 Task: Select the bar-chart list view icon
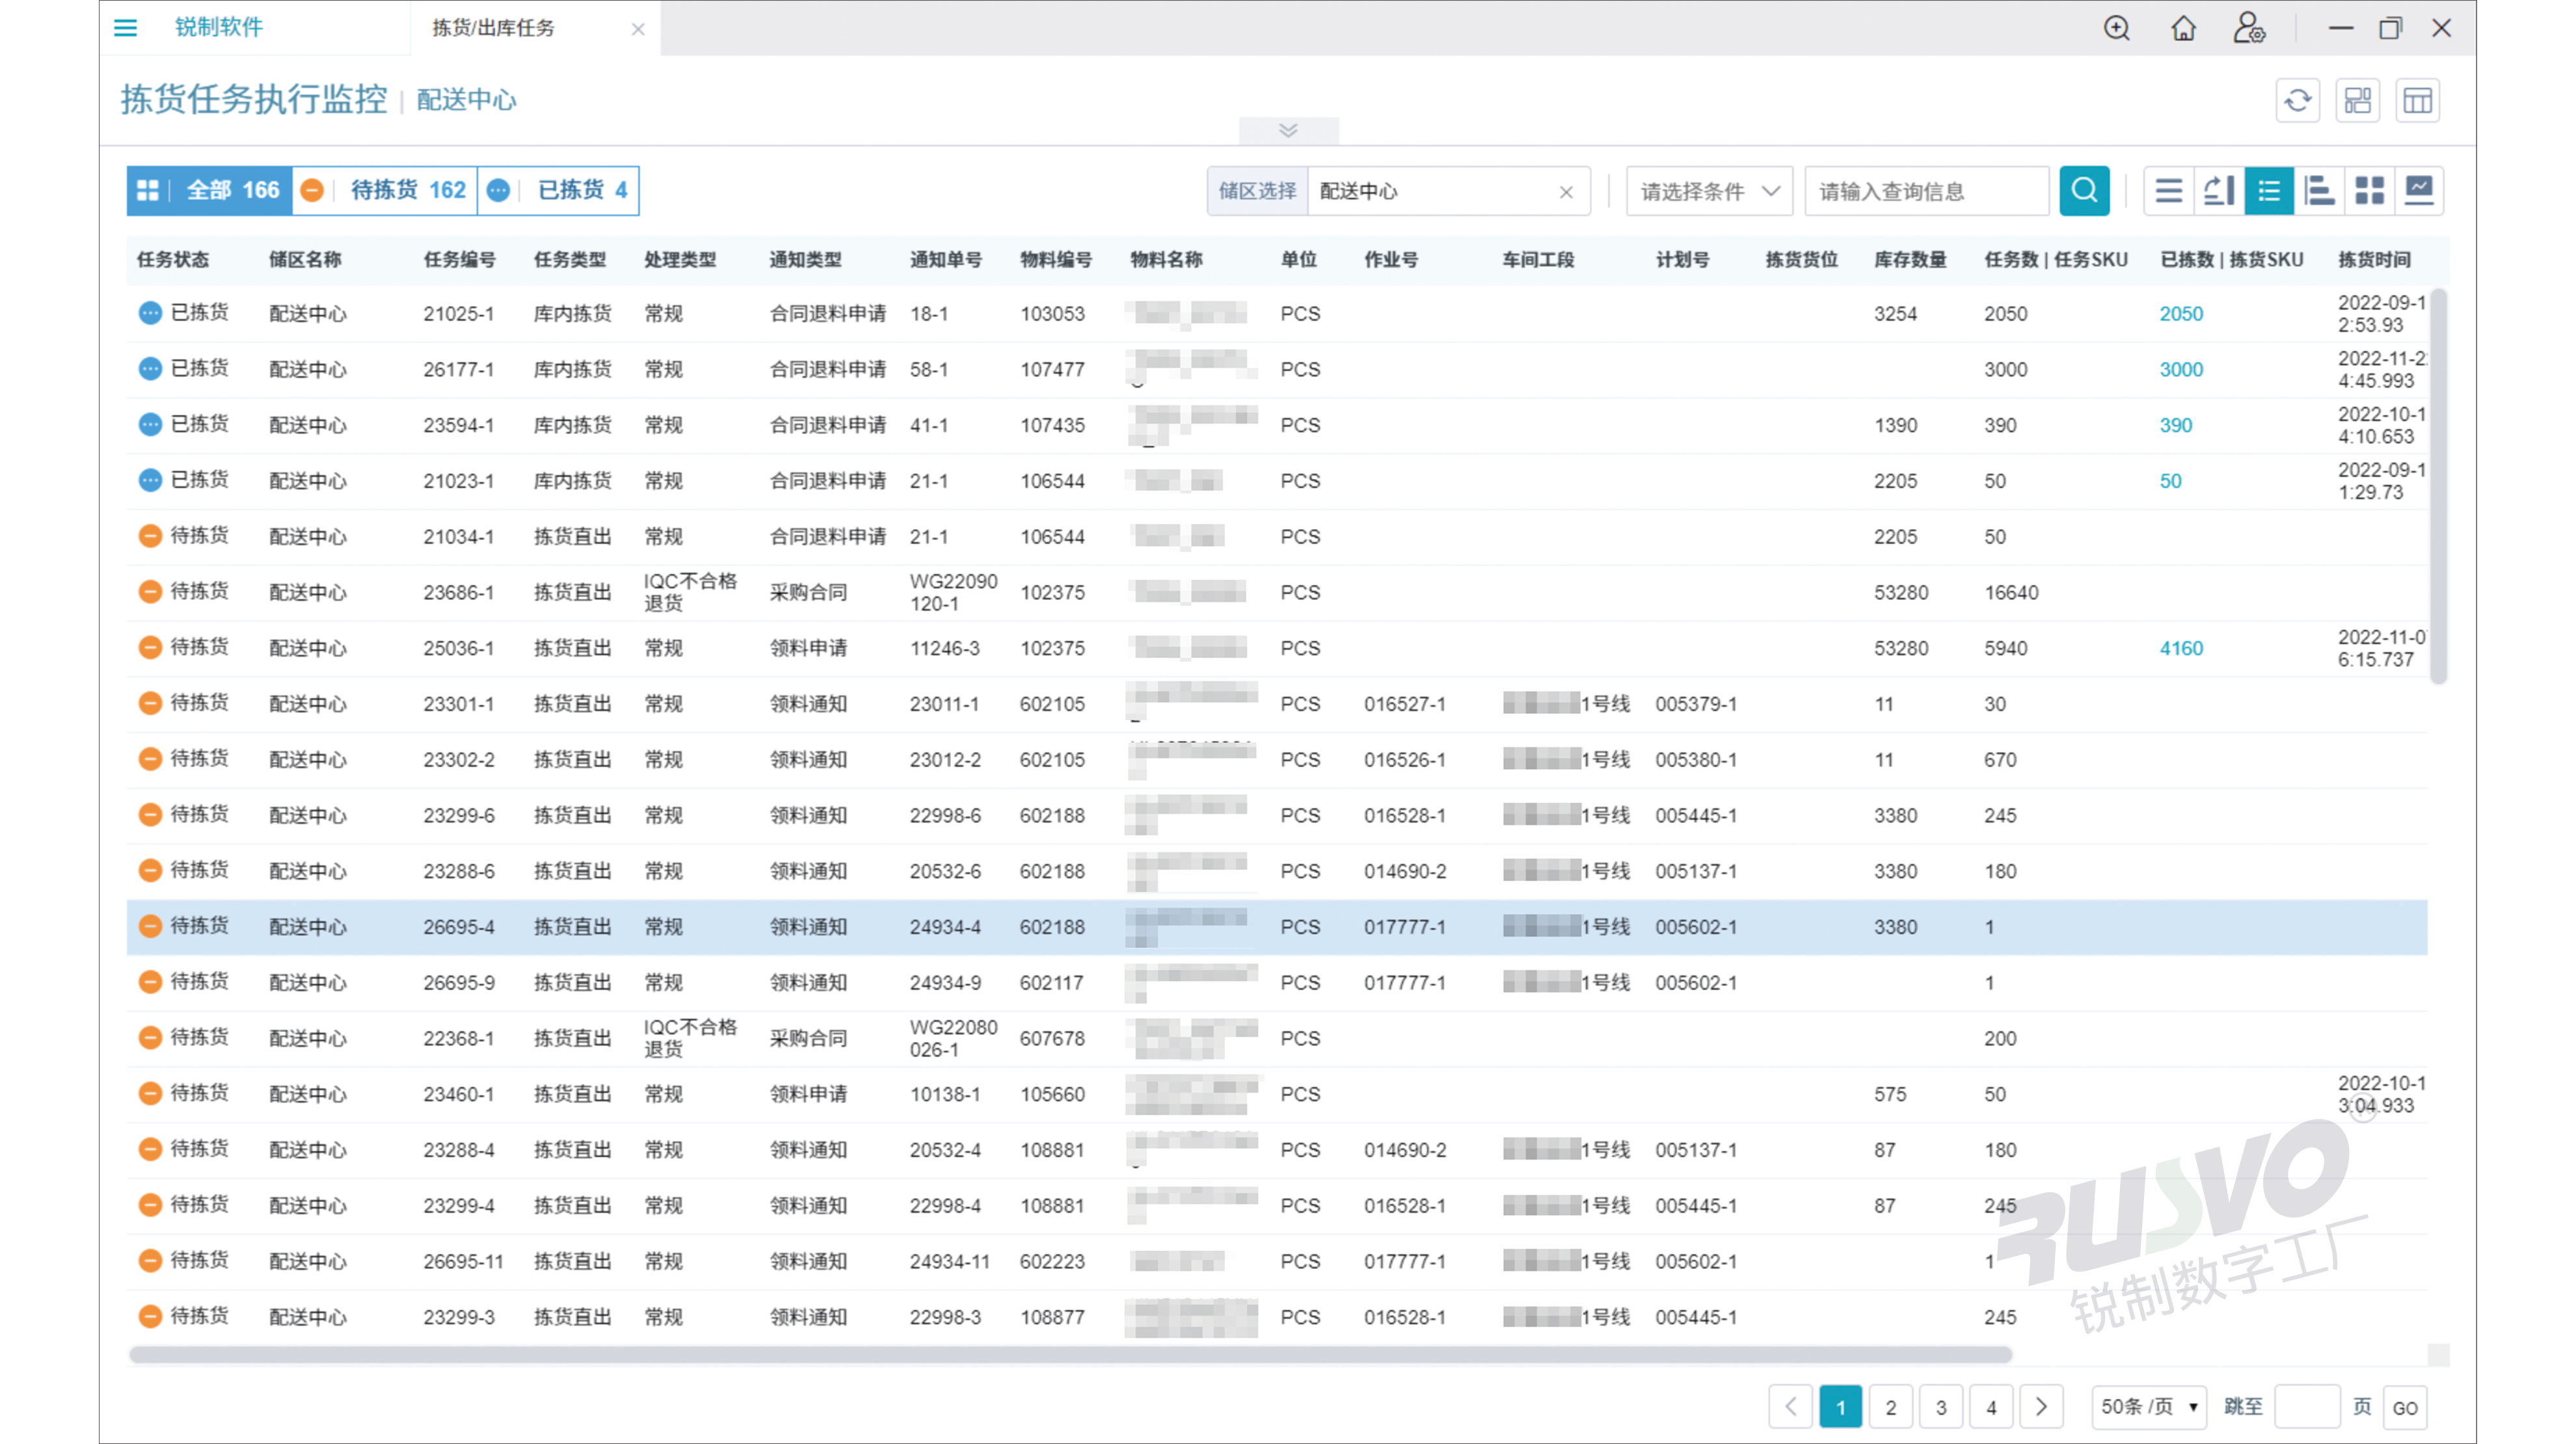[2319, 190]
